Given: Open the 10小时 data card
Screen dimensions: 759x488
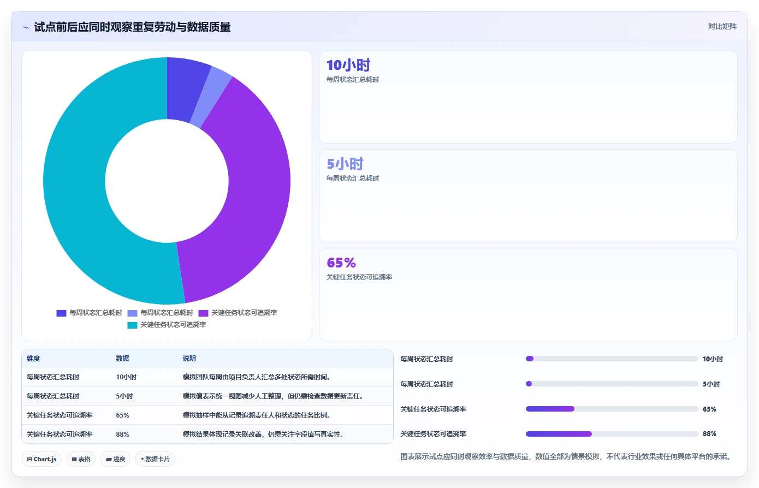Looking at the screenshot, I should (528, 97).
